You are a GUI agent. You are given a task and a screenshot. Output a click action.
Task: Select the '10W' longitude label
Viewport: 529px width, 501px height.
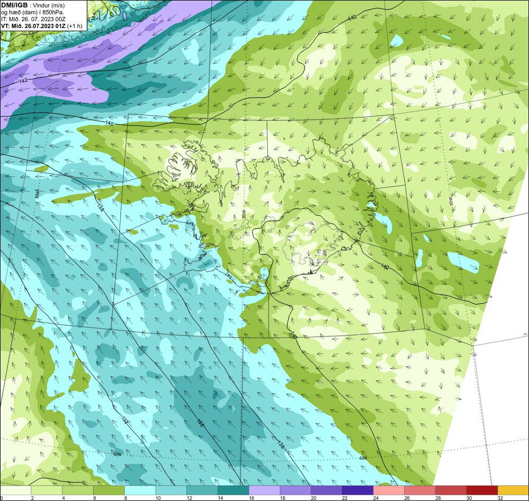(x=451, y=202)
